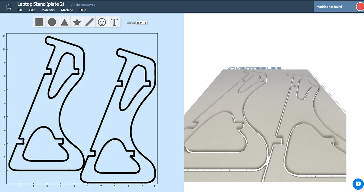
Task: Select the Star shape tool
Action: [77, 22]
